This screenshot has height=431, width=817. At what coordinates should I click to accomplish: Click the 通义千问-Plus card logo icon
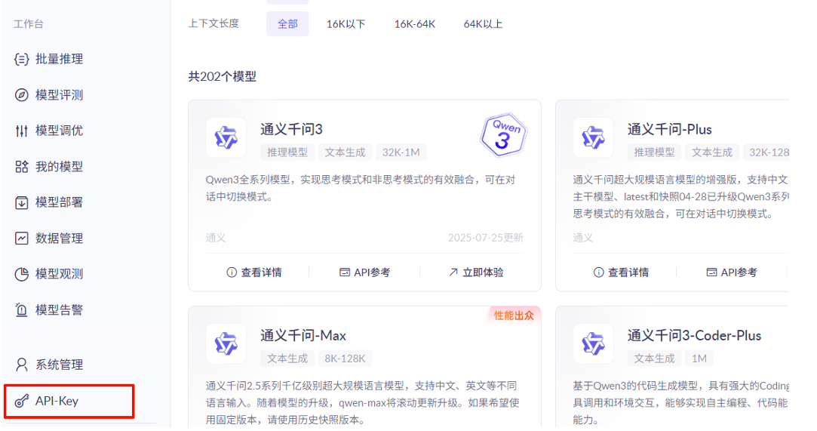pyautogui.click(x=594, y=137)
